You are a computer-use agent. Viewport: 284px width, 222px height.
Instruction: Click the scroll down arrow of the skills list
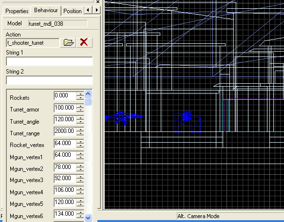[88, 218]
